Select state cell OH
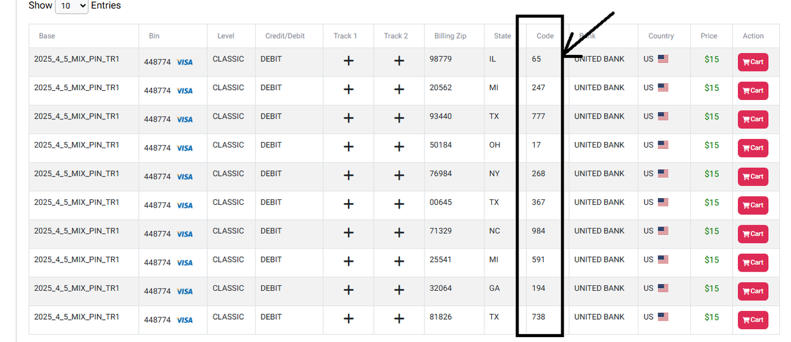 tap(495, 145)
